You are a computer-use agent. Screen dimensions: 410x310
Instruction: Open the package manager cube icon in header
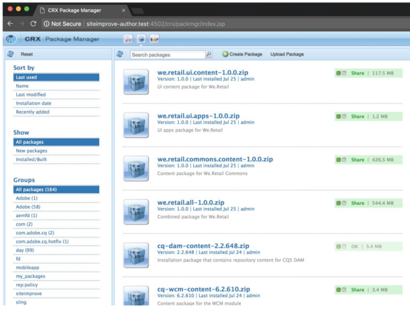pyautogui.click(x=141, y=39)
